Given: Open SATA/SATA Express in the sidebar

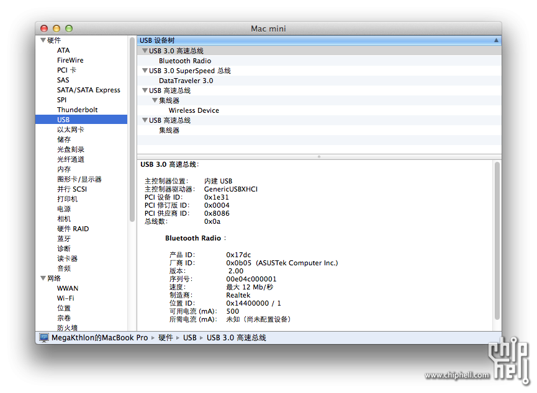Looking at the screenshot, I should (x=89, y=90).
